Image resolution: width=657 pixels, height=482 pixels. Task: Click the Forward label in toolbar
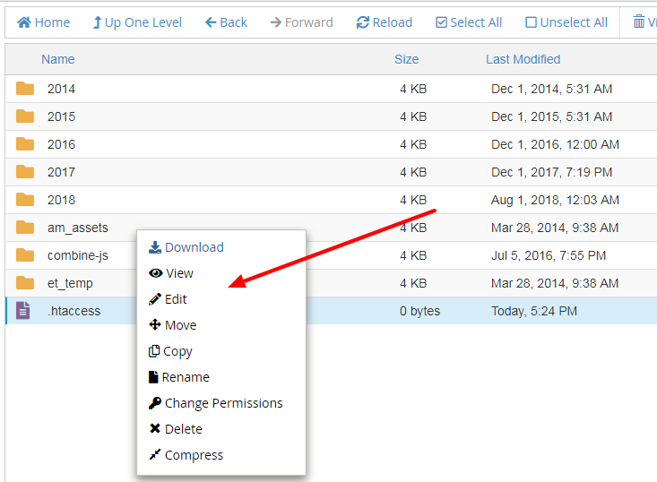[309, 22]
